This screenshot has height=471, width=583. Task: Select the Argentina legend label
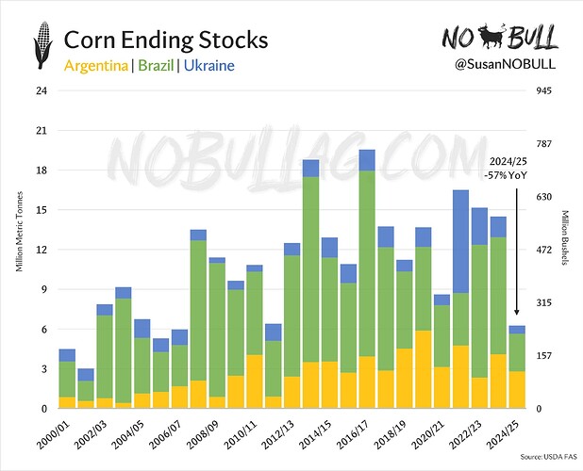(96, 66)
